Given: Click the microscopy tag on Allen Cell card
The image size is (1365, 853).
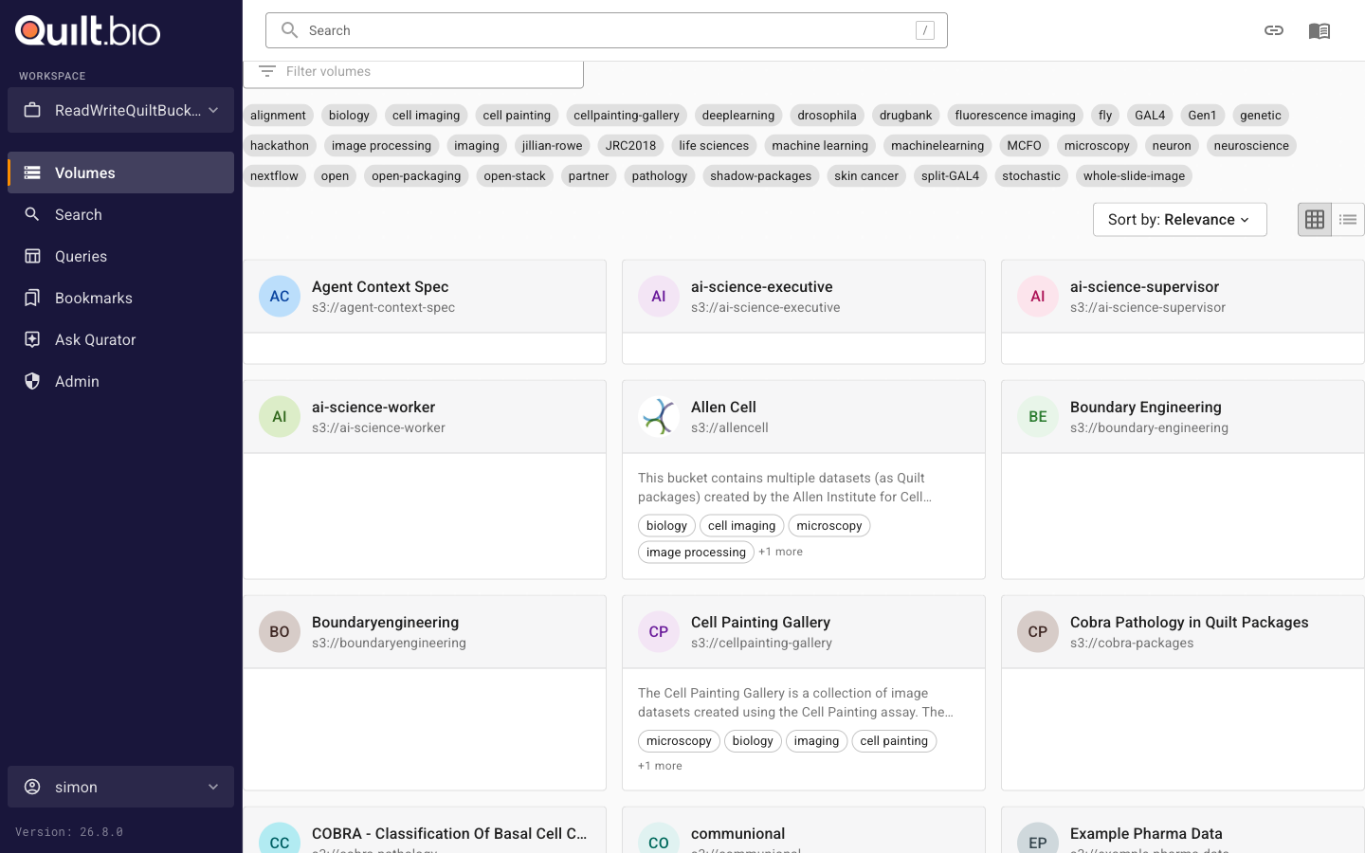Looking at the screenshot, I should [x=829, y=525].
